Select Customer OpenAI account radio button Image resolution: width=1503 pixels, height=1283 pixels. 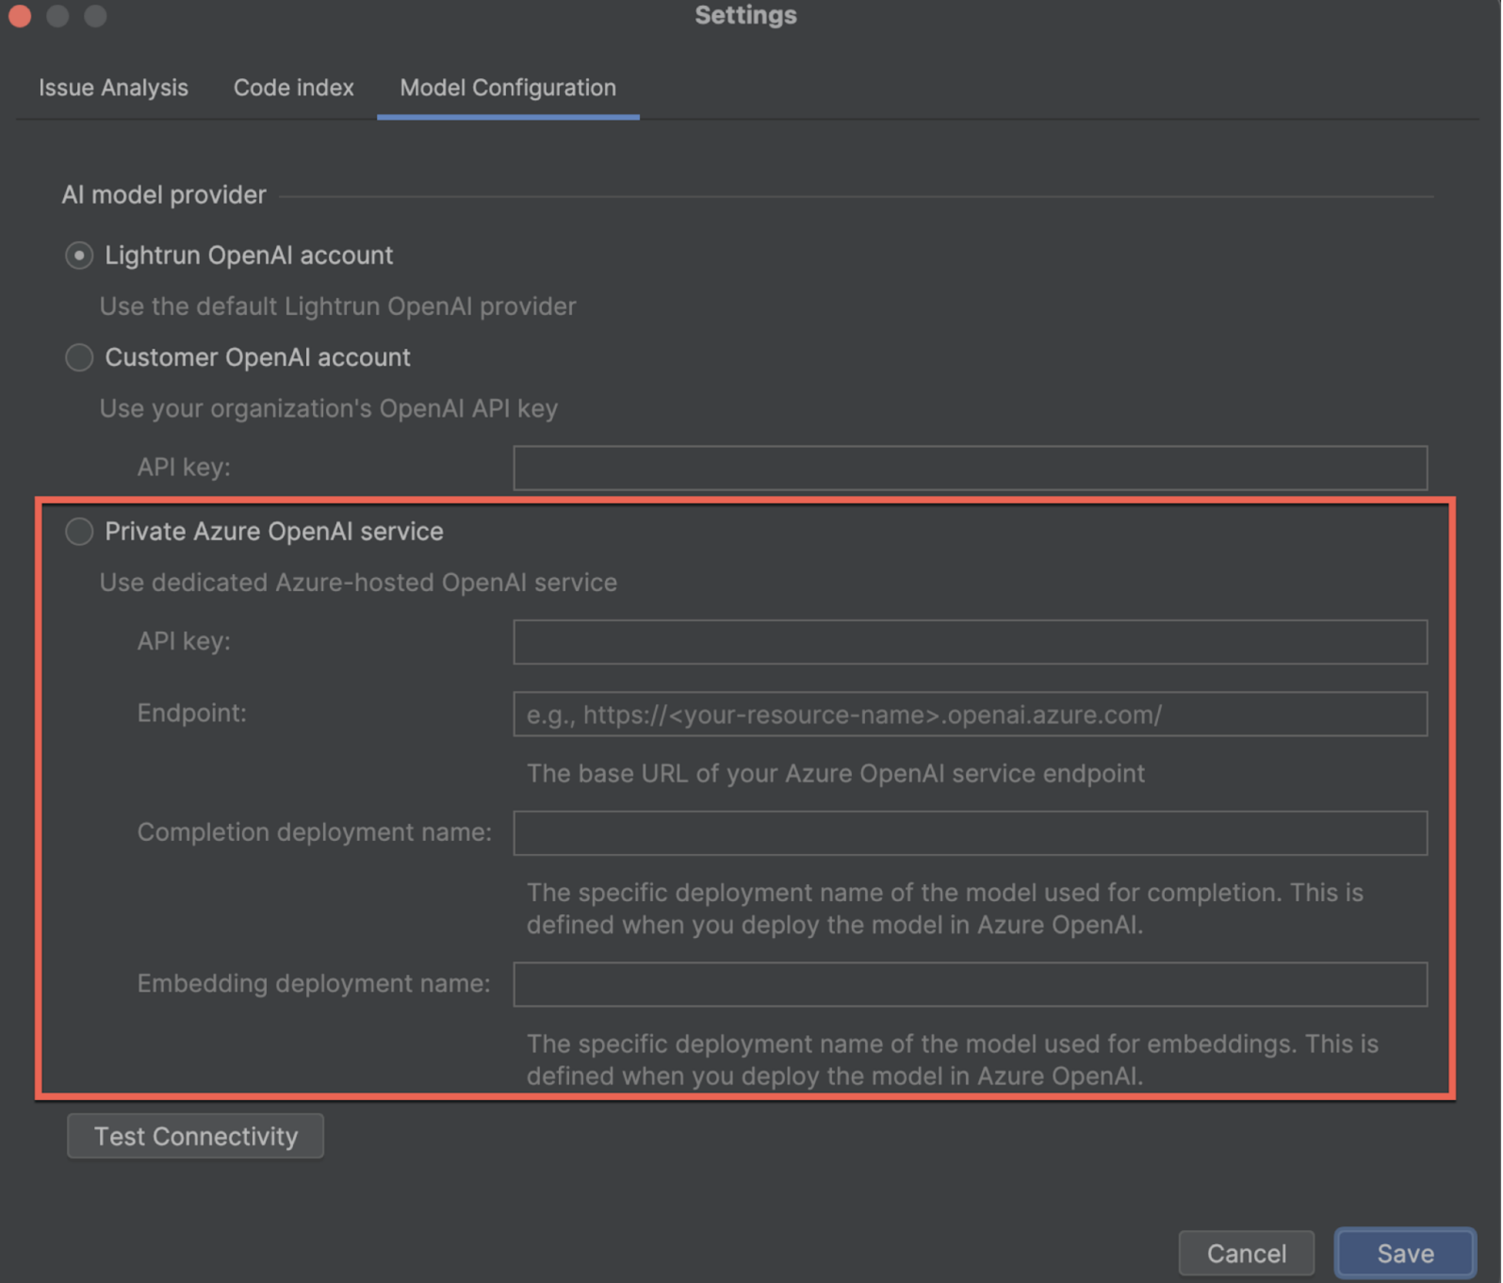tap(79, 357)
